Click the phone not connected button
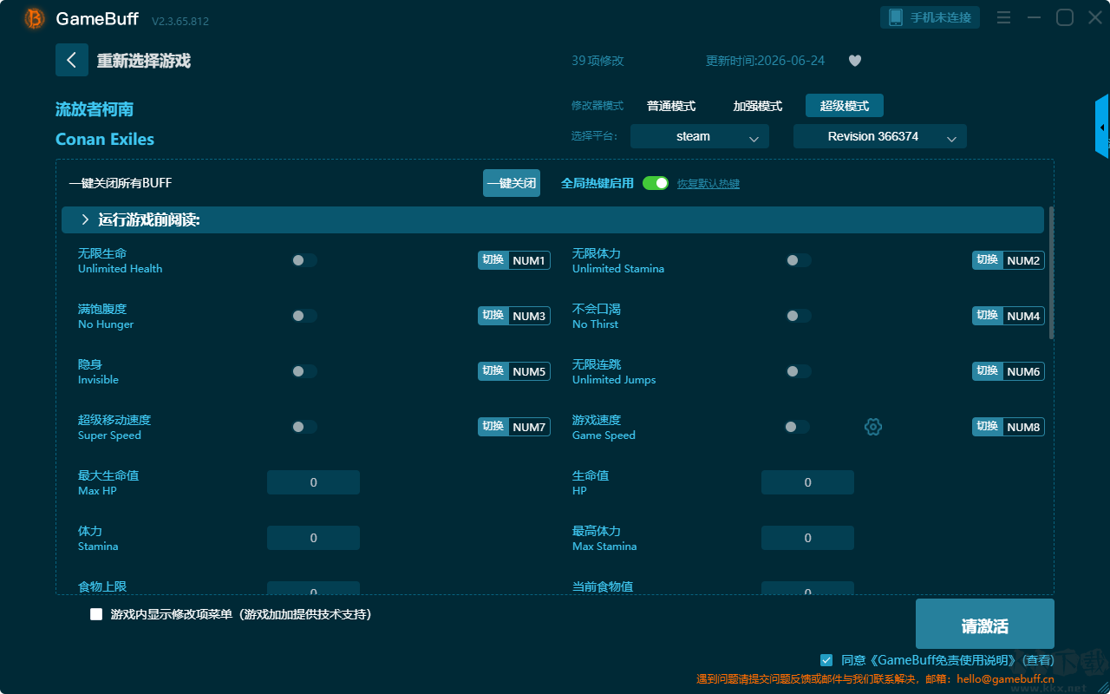Screen dimensions: 1110x694 [930, 17]
